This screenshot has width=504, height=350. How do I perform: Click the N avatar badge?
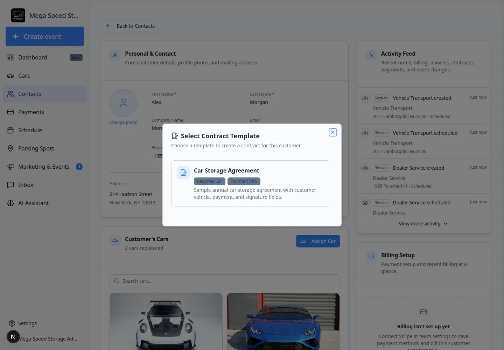[13, 337]
